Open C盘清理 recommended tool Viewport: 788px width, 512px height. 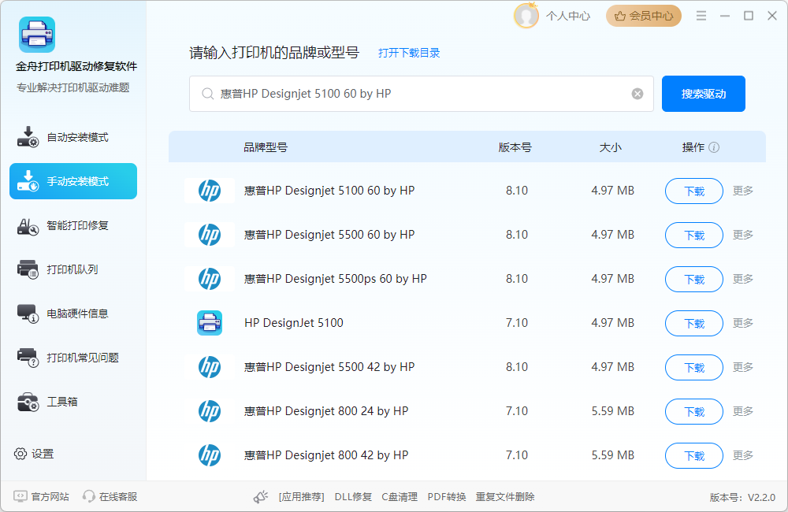tap(400, 497)
